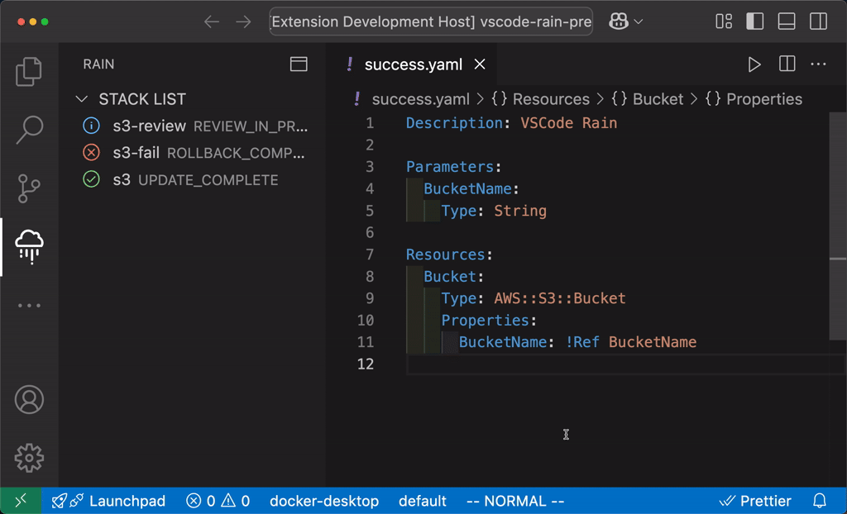This screenshot has width=847, height=514.
Task: Select the Rain cloud icon in activity bar
Action: point(29,246)
